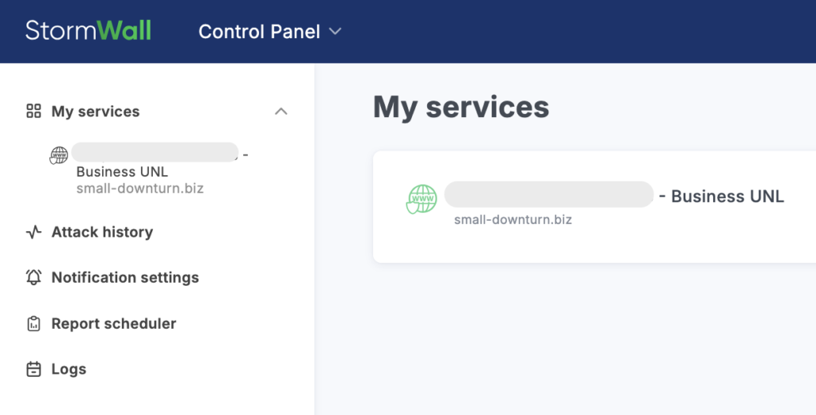
Task: Open the Logs page
Action: (69, 370)
